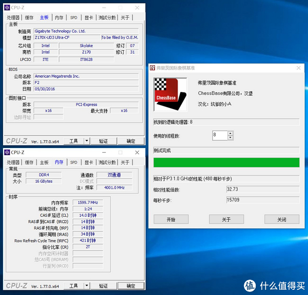Viewport: 308px width, 295px height.
Task: Click 16 GBytes memory size field
Action: (x=44, y=181)
